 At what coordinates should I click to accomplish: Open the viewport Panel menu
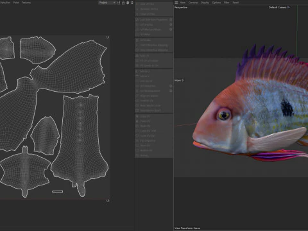[235, 3]
